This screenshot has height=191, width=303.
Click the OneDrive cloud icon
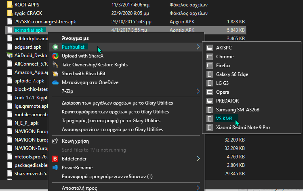[55, 82]
